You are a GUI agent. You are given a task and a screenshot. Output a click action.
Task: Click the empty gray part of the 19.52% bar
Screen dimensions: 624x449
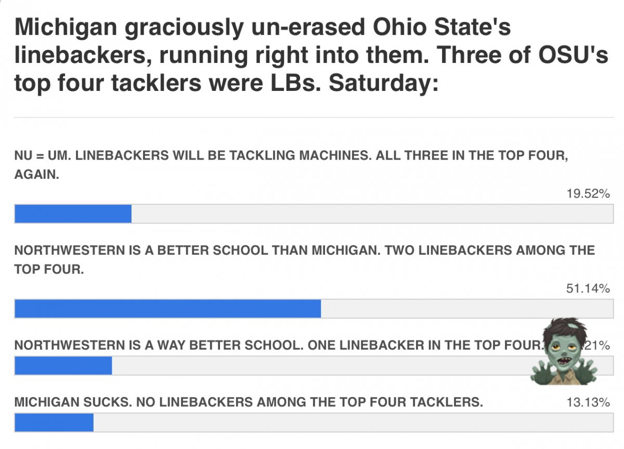click(372, 214)
